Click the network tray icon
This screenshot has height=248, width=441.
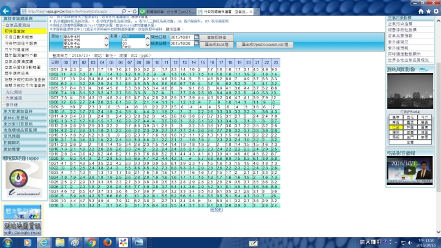click(x=403, y=242)
